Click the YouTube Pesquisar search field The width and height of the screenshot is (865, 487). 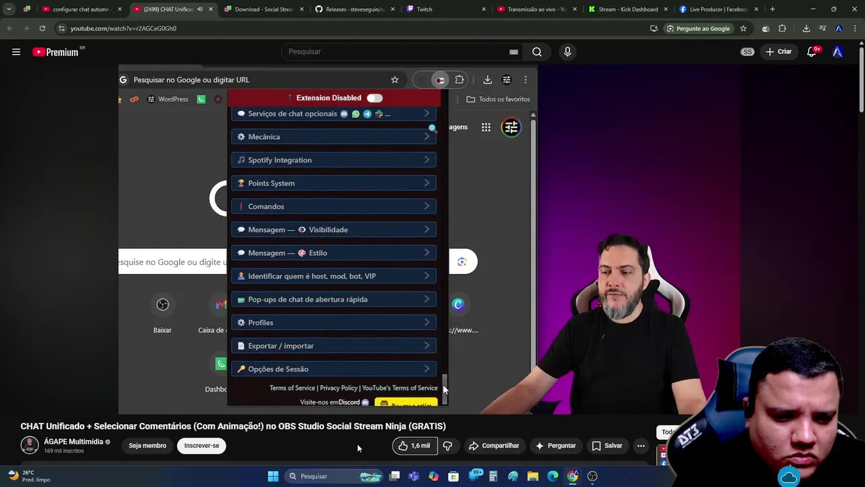[403, 52]
